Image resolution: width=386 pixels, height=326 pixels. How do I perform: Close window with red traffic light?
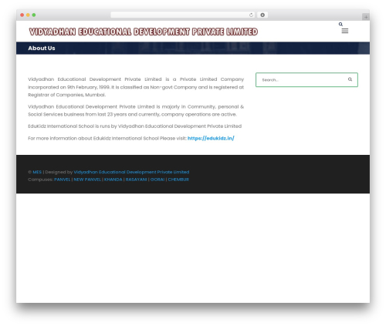coord(22,15)
